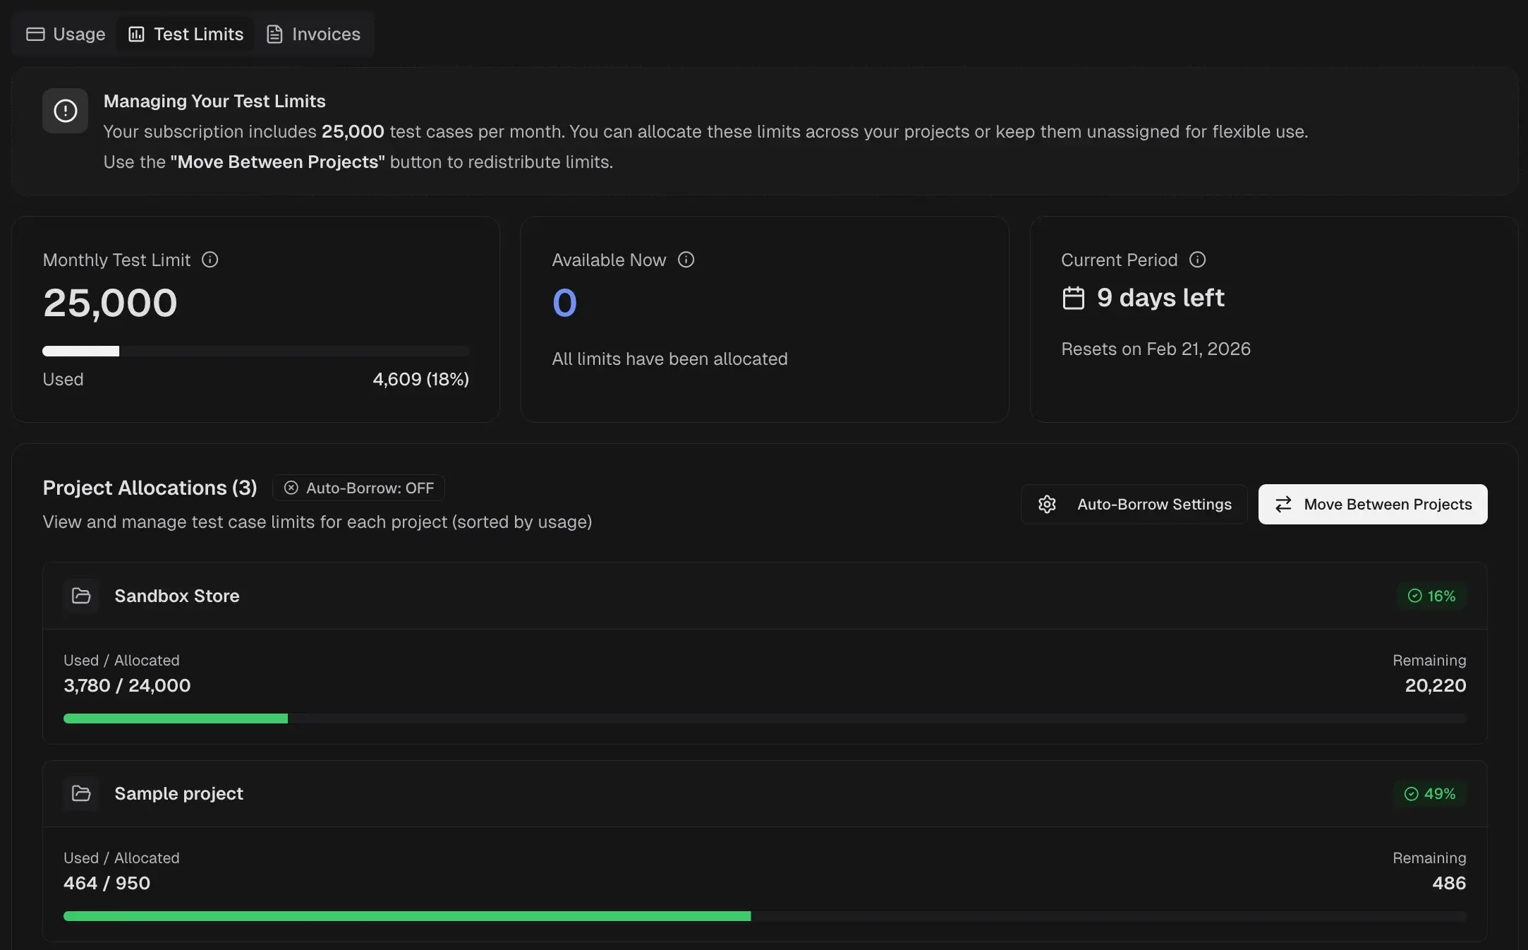Click the Test Limits bar chart icon
Screen dimensions: 1528x950
[x=135, y=34]
